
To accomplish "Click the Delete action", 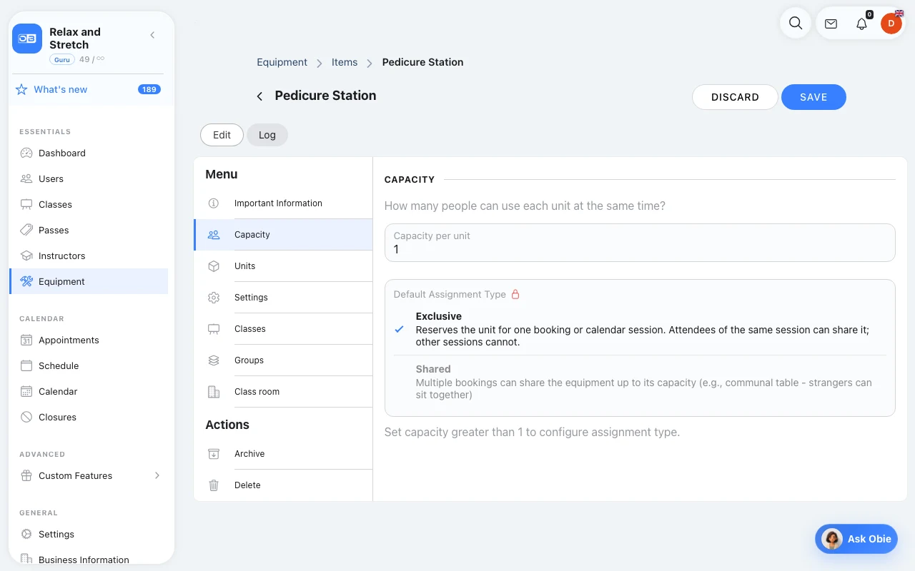I will point(283,485).
